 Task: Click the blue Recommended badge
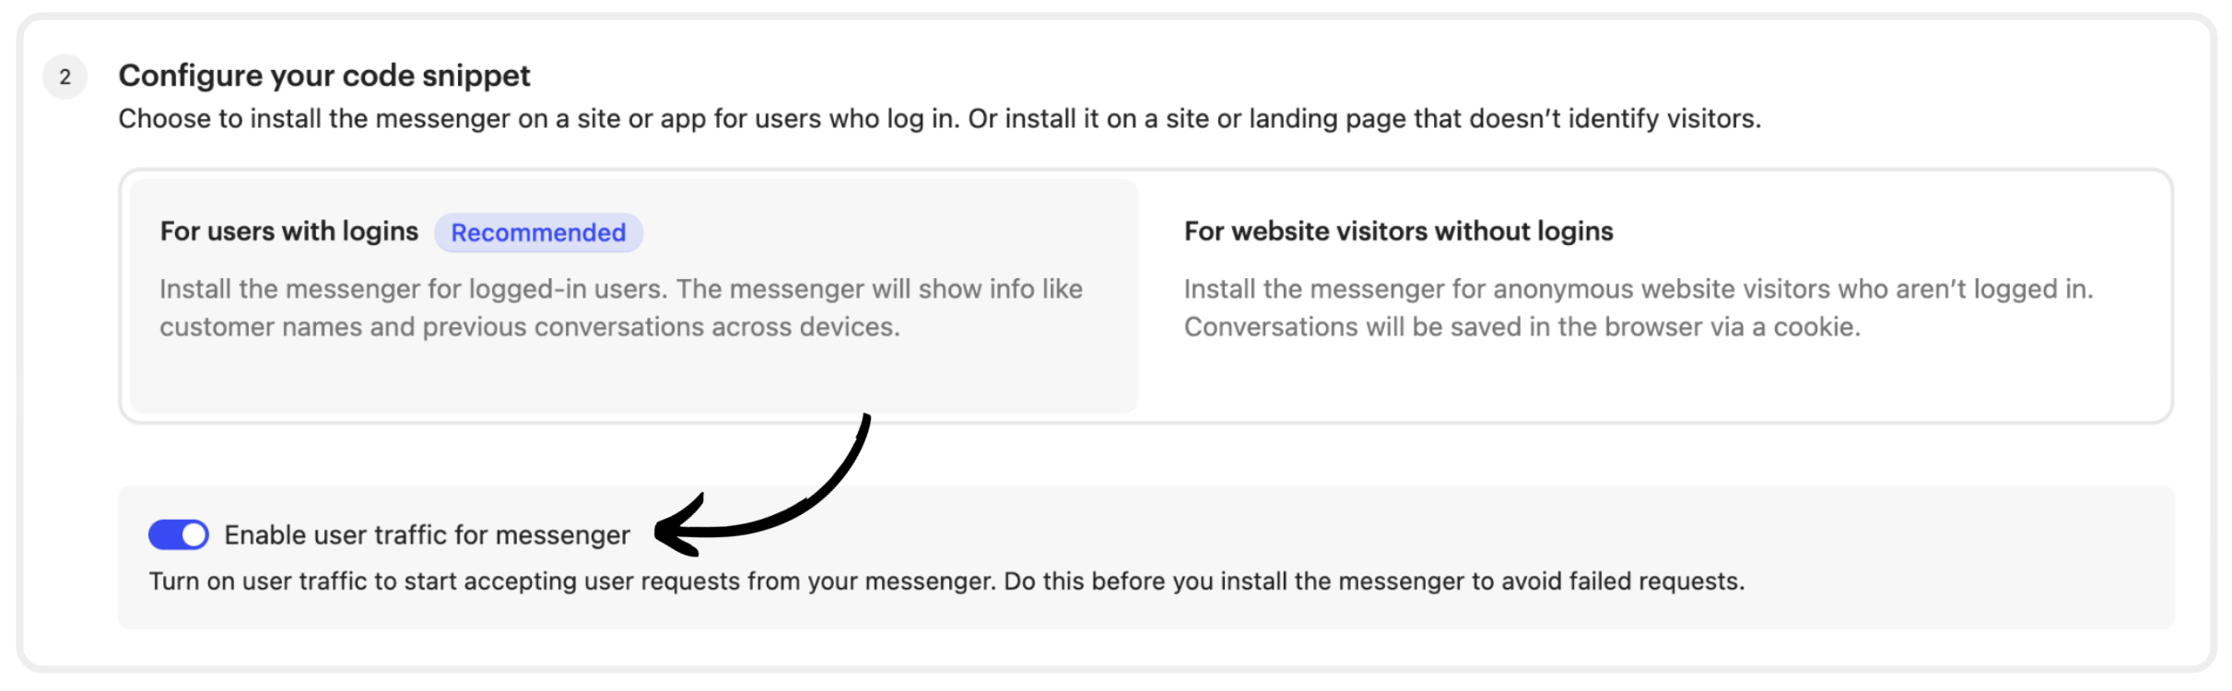point(538,233)
